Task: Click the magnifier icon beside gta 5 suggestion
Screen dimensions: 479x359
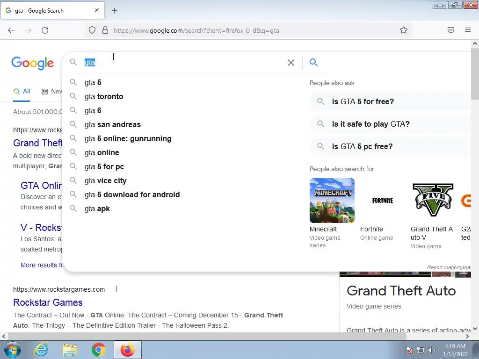Action: click(73, 82)
